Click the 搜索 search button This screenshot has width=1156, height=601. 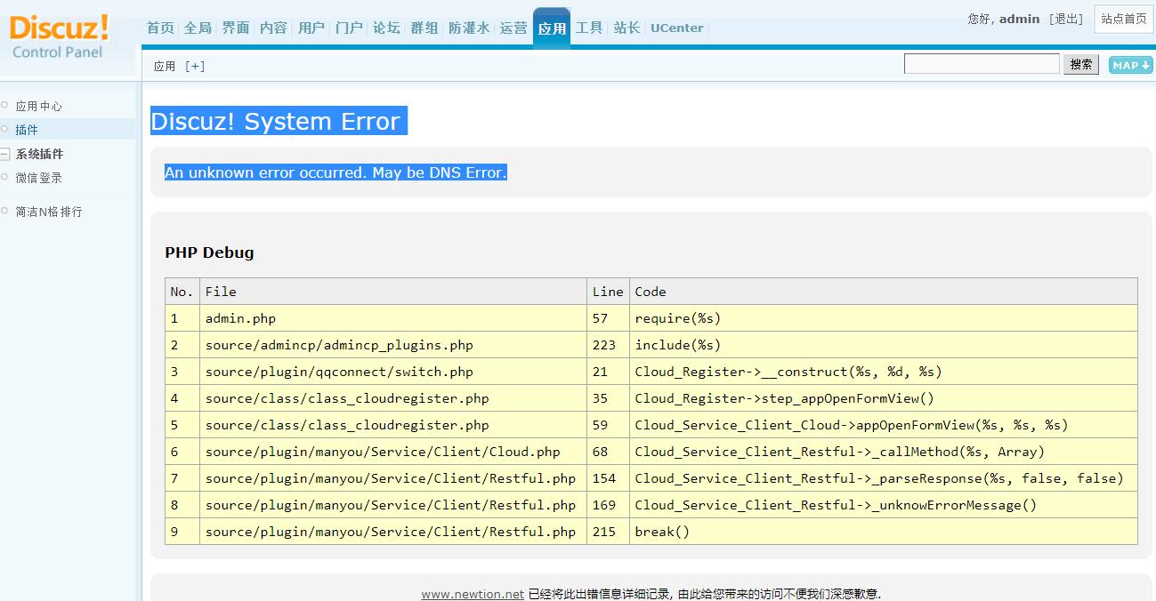1081,64
